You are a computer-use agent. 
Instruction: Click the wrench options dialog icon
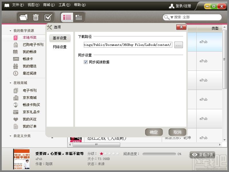[50, 27]
